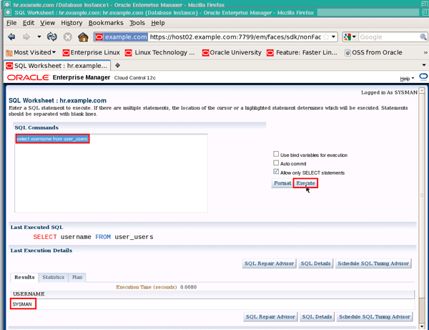Open the list all tabs dropdown
Image resolution: width=429 pixels, height=330 pixels.
424,65
